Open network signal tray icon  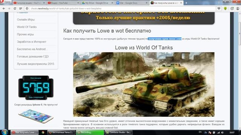point(218,132)
